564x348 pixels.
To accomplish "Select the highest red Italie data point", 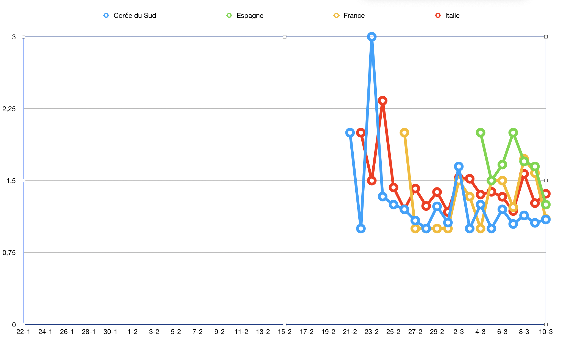I will coord(382,101).
